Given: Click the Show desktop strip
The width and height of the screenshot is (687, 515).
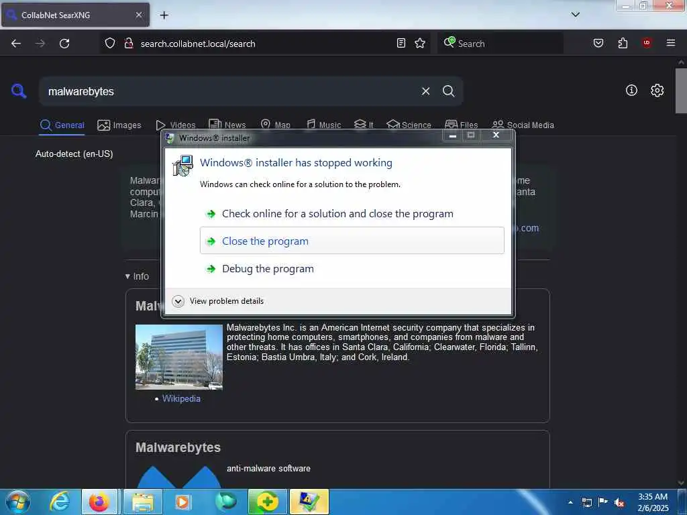Looking at the screenshot, I should [x=682, y=502].
